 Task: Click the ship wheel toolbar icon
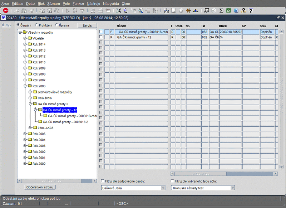(188, 11)
